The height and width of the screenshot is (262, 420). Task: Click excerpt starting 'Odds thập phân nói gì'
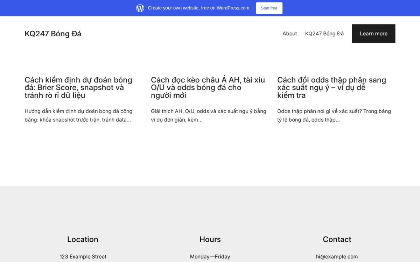pos(334,116)
